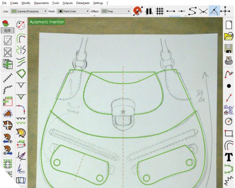Click the green pentagon polygon tool
235x188 pixels.
pyautogui.click(x=21, y=74)
